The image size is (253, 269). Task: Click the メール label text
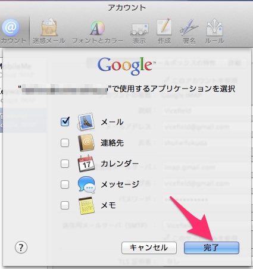click(112, 122)
